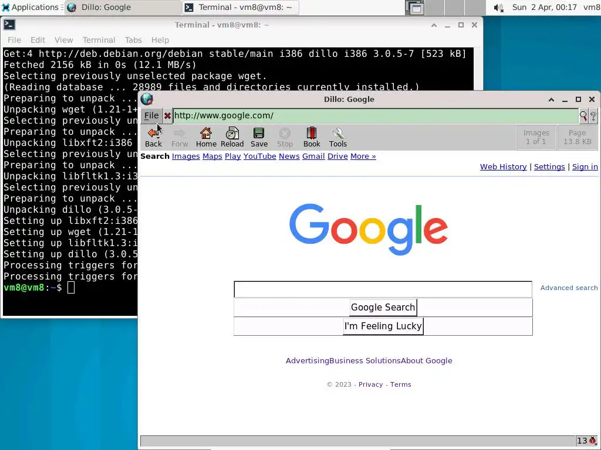Open the Images link
Viewport: 601px width, 450px height.
[186, 156]
